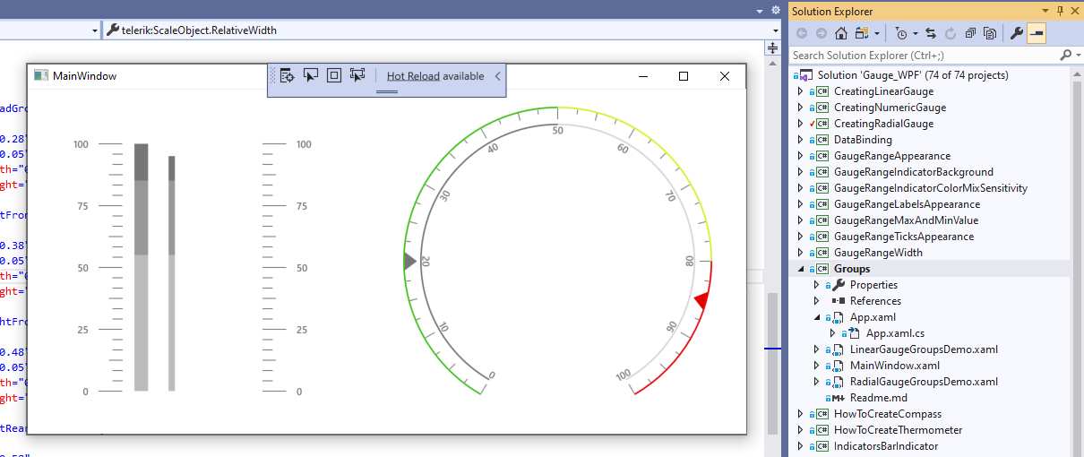The width and height of the screenshot is (1084, 457).
Task: Select GaugeRangeIndicatorBackground project
Action: (914, 172)
